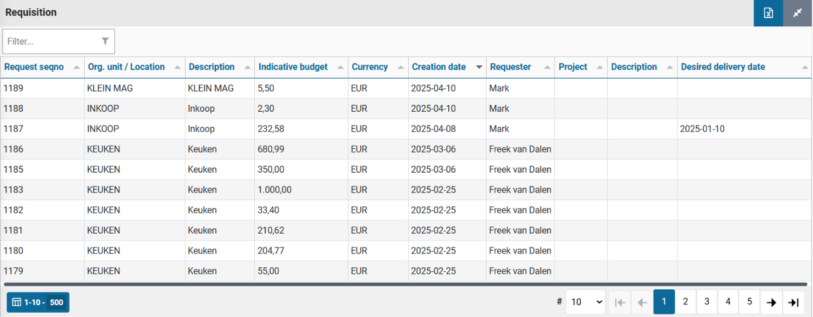This screenshot has width=813, height=317.
Task: Go to the next page arrow
Action: (772, 302)
